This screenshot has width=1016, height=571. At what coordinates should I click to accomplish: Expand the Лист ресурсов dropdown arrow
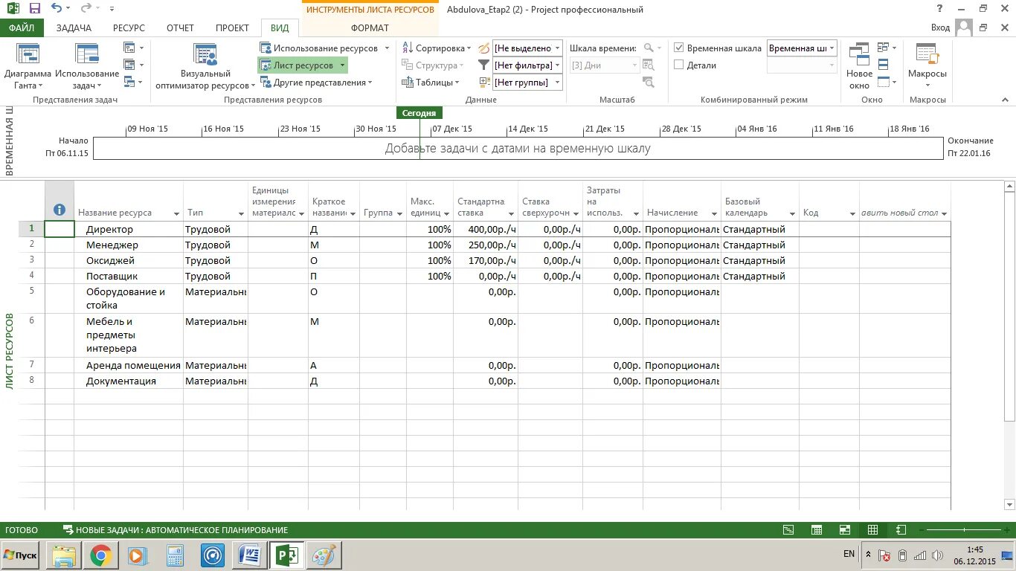click(342, 65)
